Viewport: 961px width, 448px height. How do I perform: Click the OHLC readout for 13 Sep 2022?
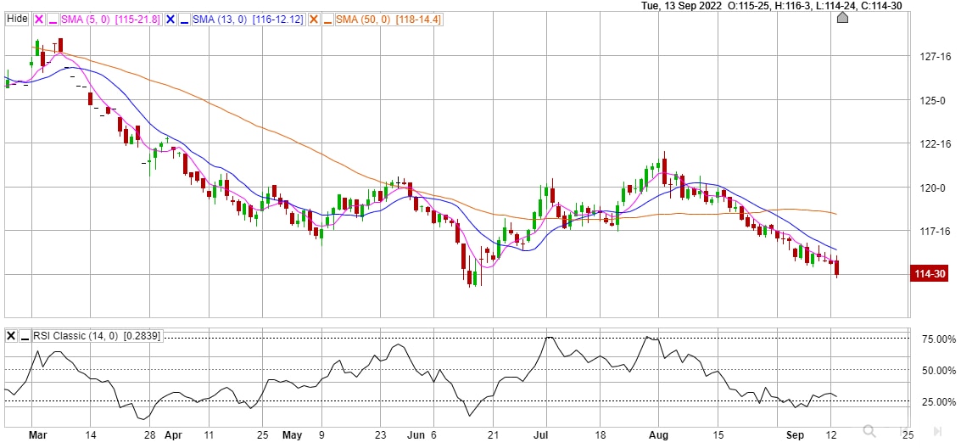click(772, 6)
